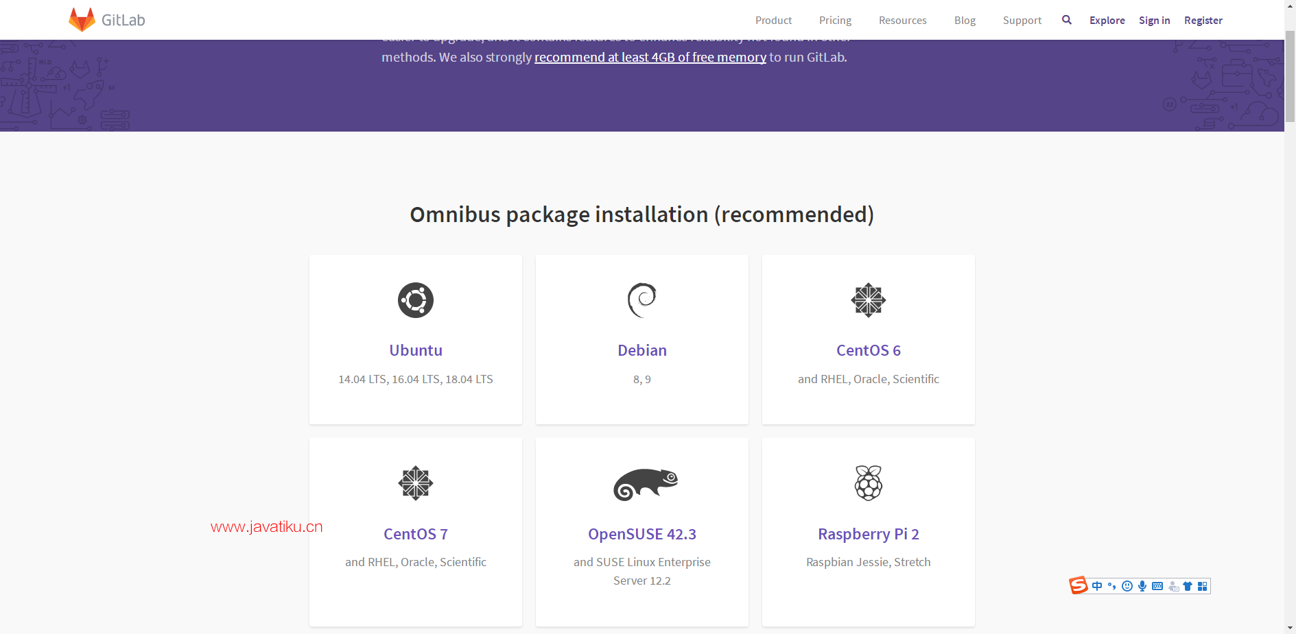Click the Explore link

(1107, 21)
